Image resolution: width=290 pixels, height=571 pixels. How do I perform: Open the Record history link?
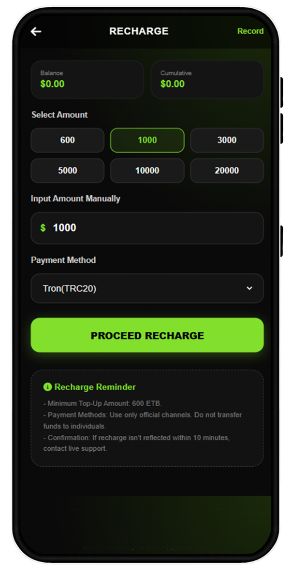point(250,31)
